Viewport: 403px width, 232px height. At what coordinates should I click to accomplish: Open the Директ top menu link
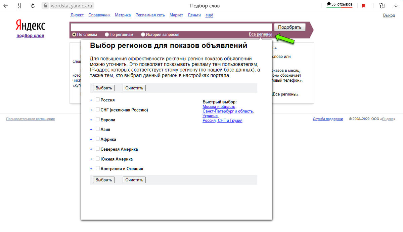(x=77, y=15)
